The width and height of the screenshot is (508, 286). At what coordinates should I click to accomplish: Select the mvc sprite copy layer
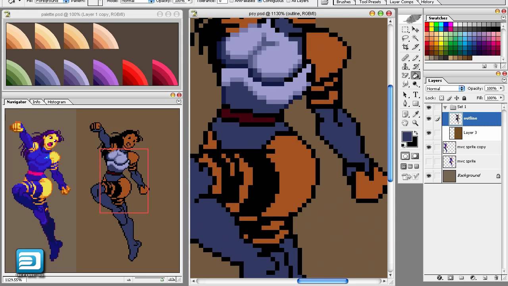pos(472,147)
